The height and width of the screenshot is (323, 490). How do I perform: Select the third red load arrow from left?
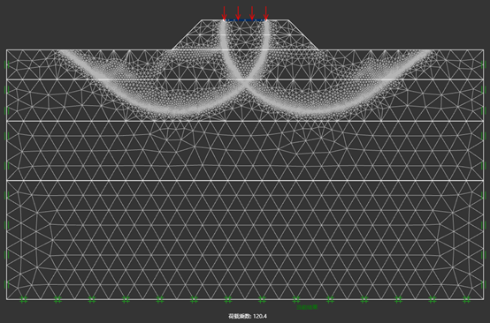coord(252,12)
